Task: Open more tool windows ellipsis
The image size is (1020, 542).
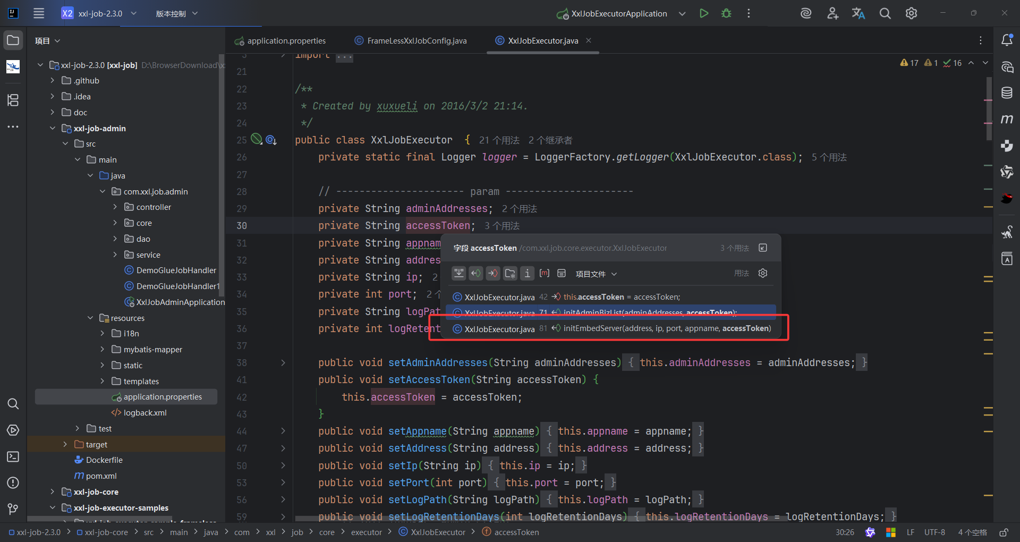Action: (13, 127)
